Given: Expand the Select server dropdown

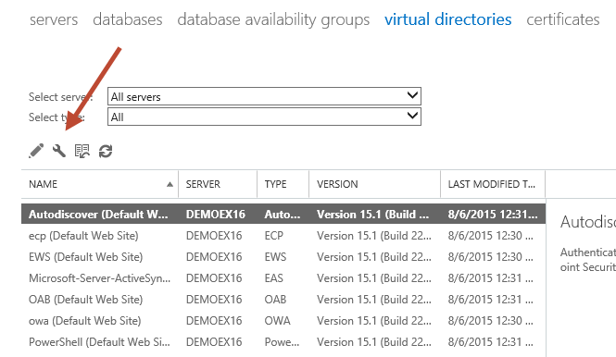Looking at the screenshot, I should (264, 96).
